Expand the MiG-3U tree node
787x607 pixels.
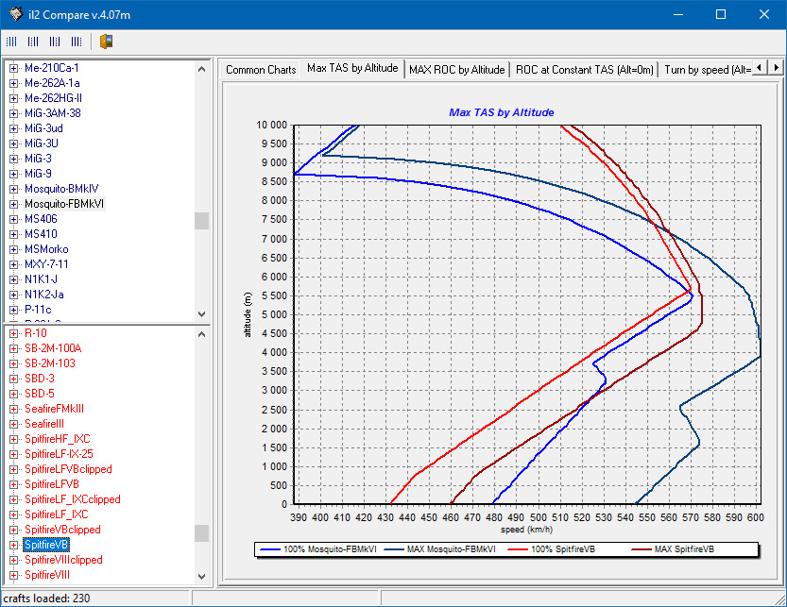click(13, 143)
